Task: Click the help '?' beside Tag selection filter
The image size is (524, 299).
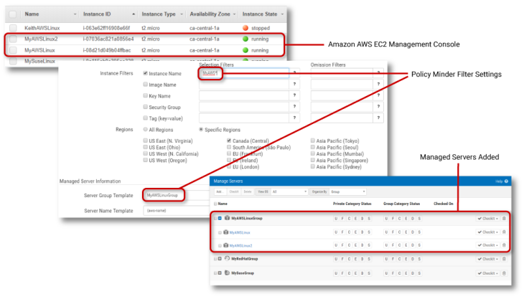Action: (x=294, y=118)
